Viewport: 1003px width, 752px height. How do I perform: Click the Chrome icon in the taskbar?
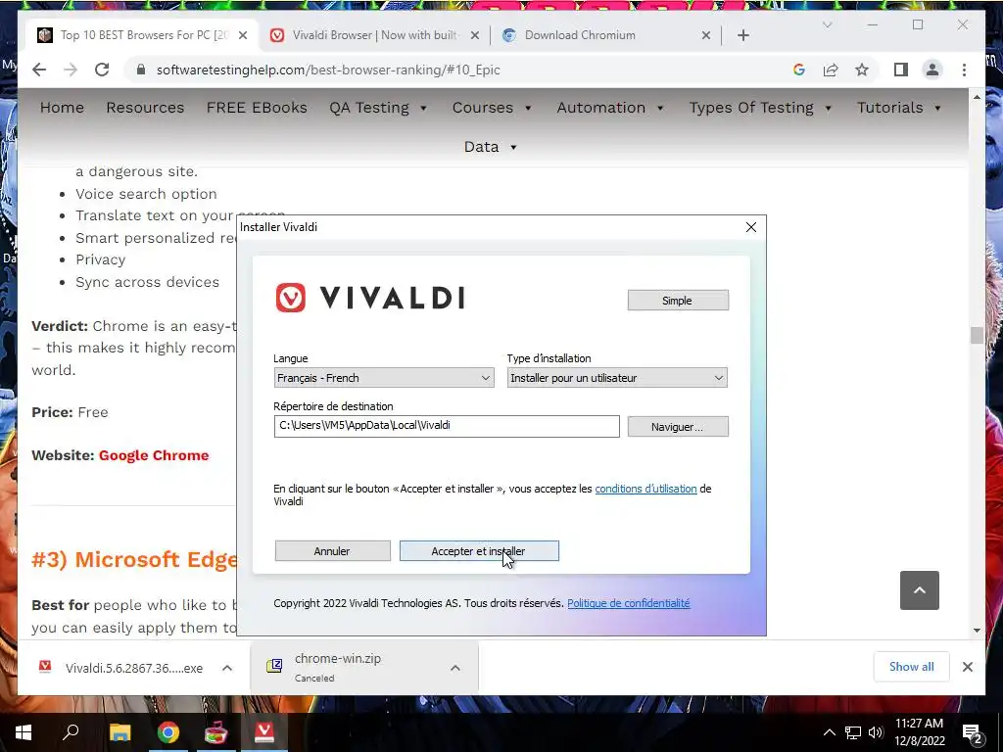(x=168, y=732)
